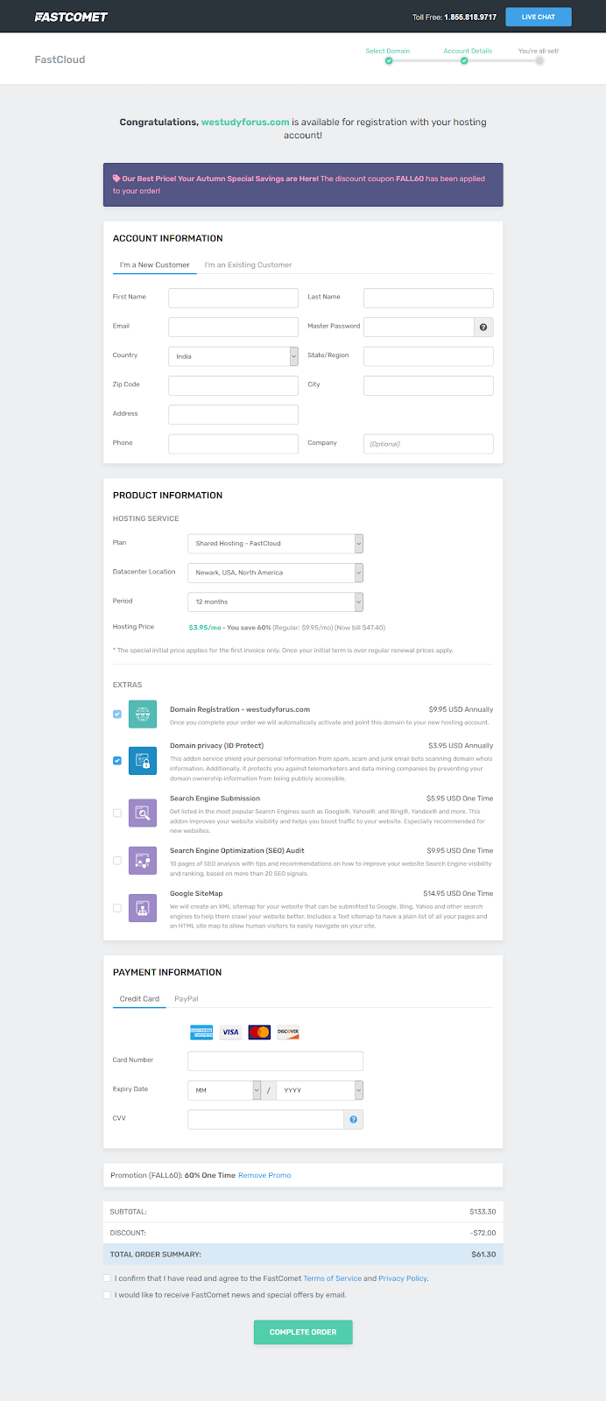Click the Master Password help question icon
Image resolution: width=606 pixels, height=1401 pixels.
[x=483, y=327]
